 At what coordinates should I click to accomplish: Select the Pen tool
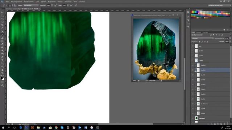(2, 57)
